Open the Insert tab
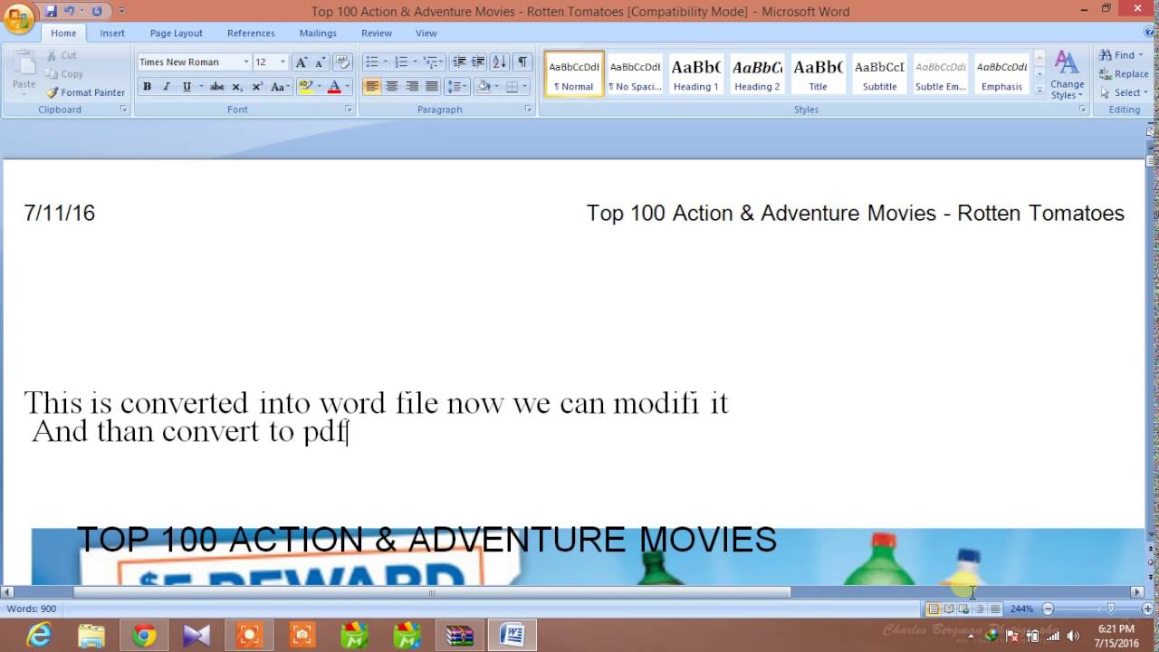This screenshot has height=652, width=1159. [x=112, y=33]
